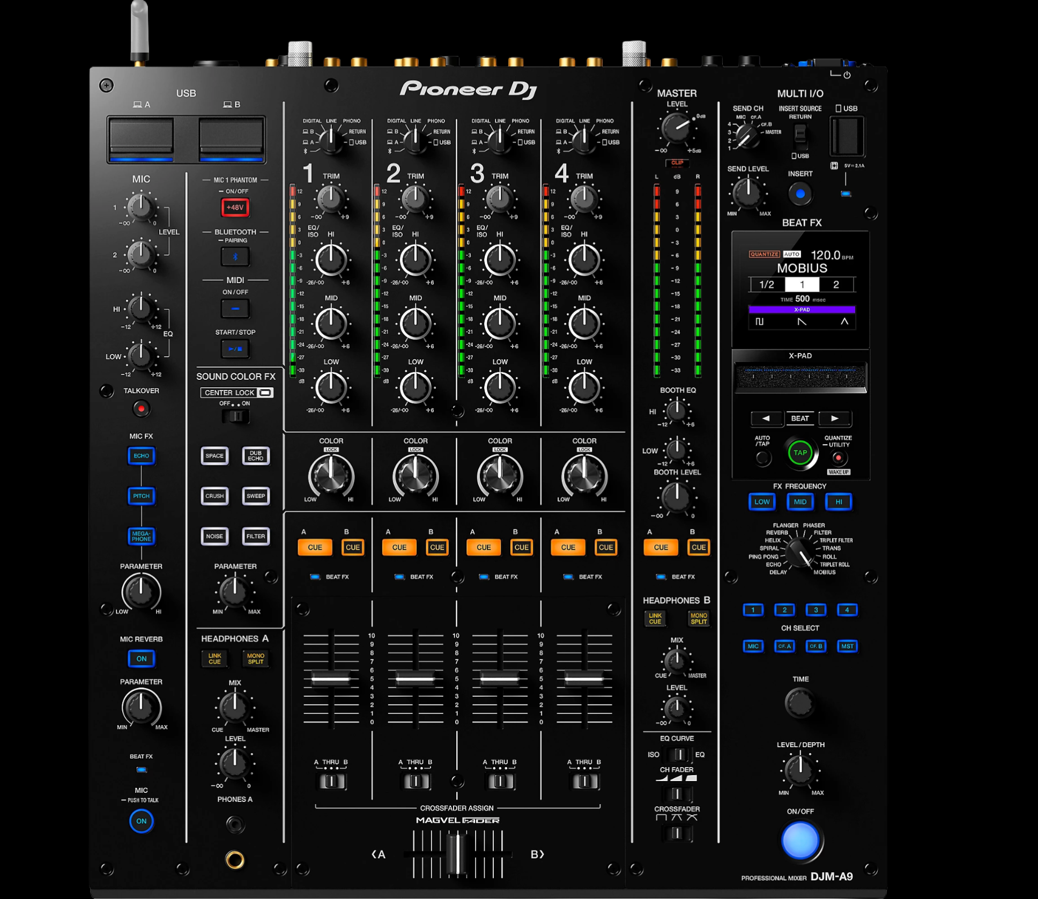Viewport: 1038px width, 899px height.
Task: Click the AUTO/TAP round button
Action: [762, 458]
